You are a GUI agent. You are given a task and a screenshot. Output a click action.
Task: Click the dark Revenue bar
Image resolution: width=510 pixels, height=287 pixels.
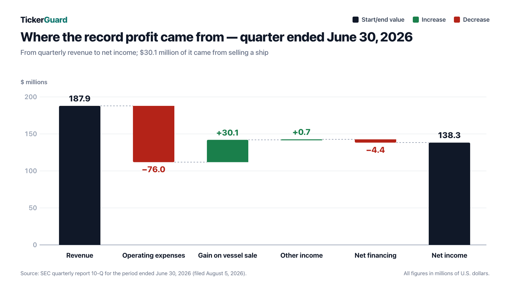80,175
